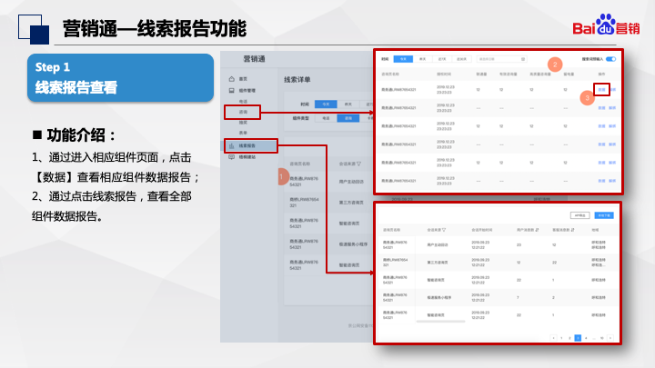Screen dimensions: 655x368
Task: Sort by 客服消息数 arrows icon
Action: point(573,230)
